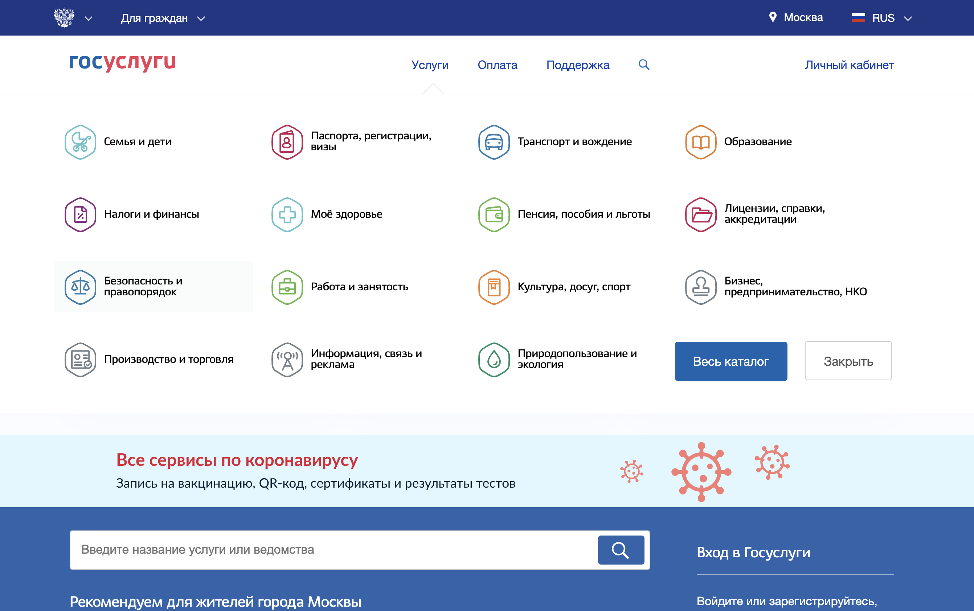974x611 pixels.
Task: Open the Личный кабинет link
Action: point(849,65)
